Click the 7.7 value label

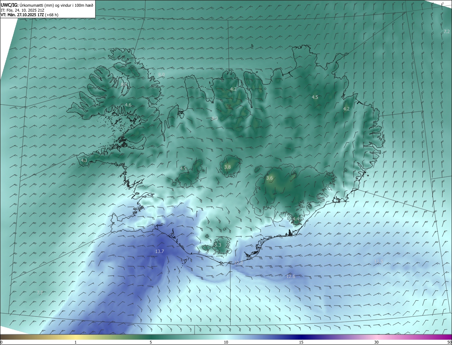[x=40, y=293]
